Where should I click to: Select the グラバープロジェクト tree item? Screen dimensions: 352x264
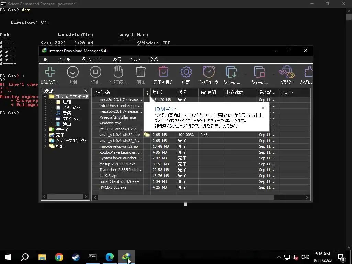[71, 141]
